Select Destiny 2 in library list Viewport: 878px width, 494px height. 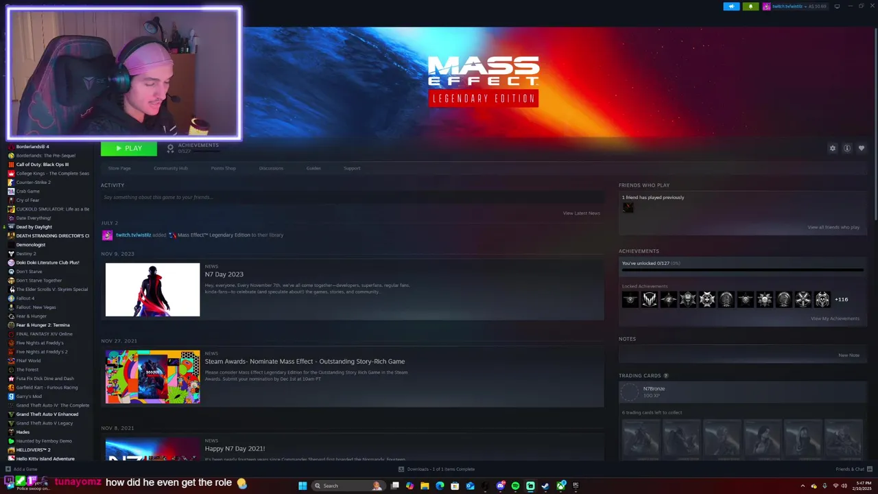[x=26, y=254]
